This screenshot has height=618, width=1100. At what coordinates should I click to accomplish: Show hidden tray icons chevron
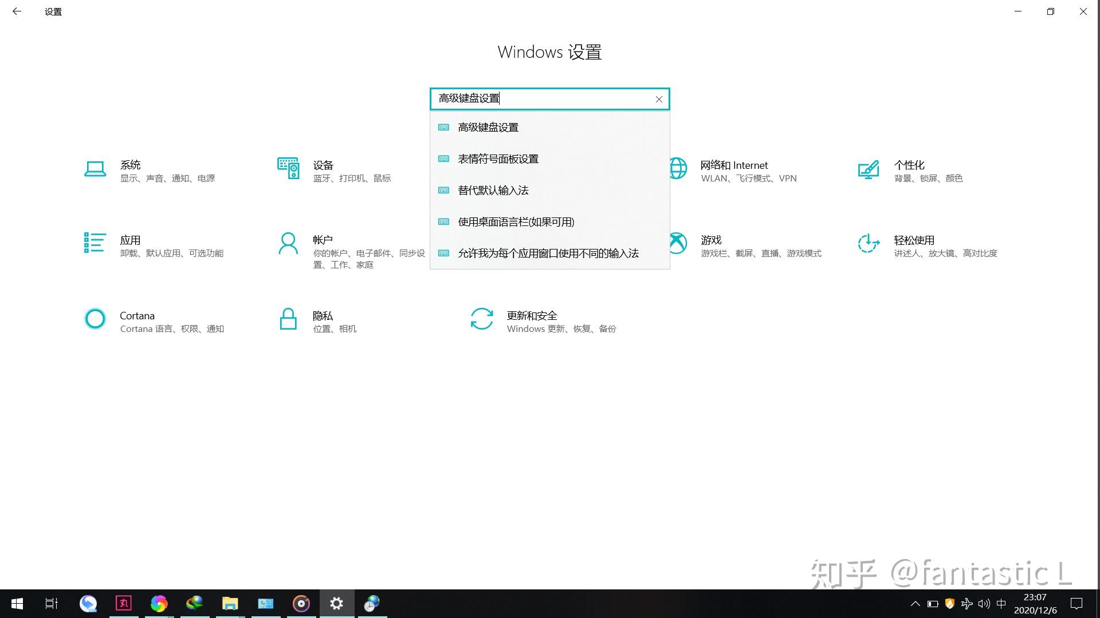coord(915,604)
